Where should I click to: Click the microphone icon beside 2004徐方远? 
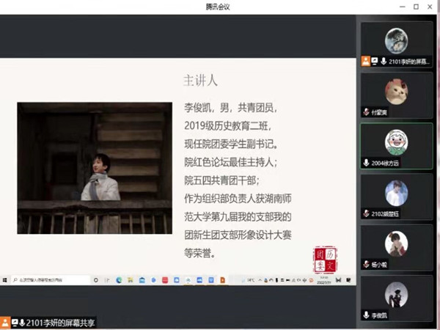click(x=366, y=163)
